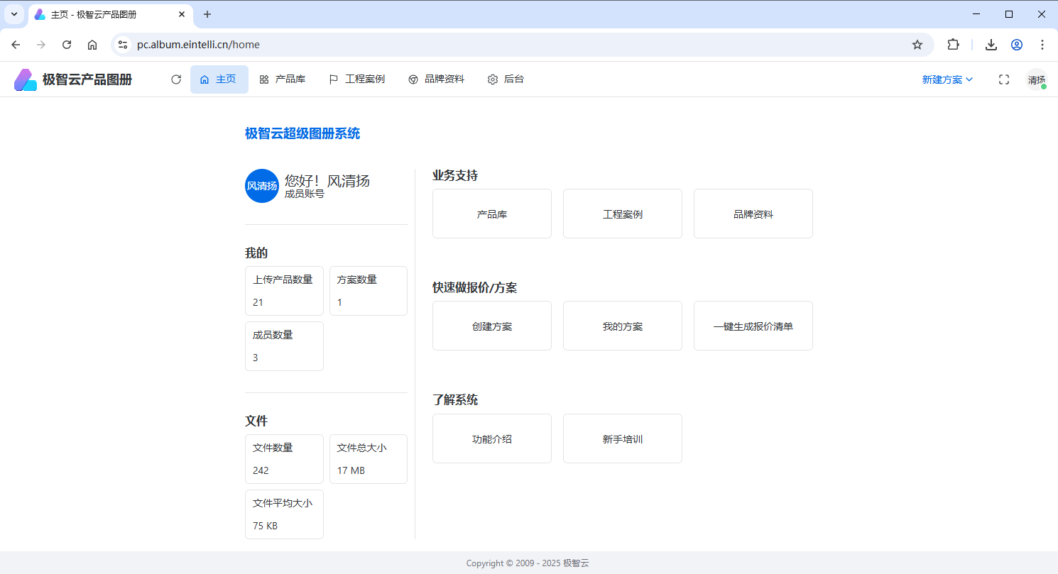Click the 一键生成报价清单 button
The width and height of the screenshot is (1058, 574).
click(753, 326)
